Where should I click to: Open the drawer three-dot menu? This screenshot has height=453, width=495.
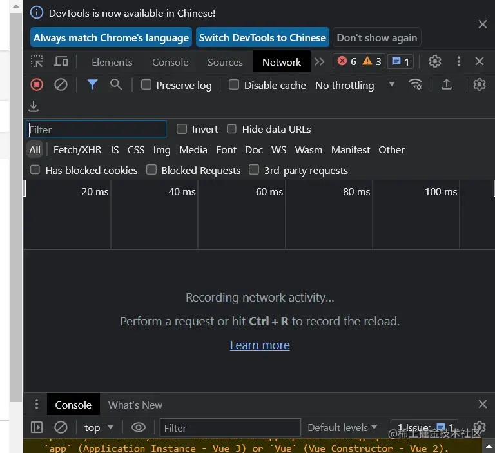click(37, 404)
